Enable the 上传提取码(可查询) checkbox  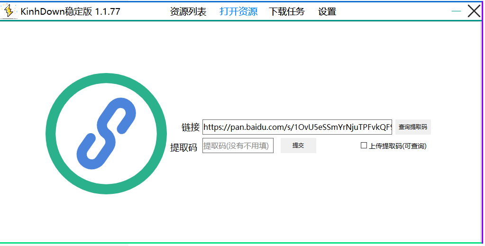[364, 146]
